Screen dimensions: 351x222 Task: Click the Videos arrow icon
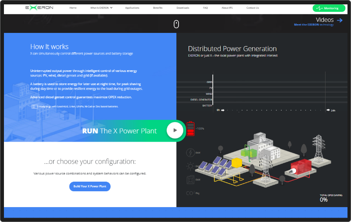[340, 20]
